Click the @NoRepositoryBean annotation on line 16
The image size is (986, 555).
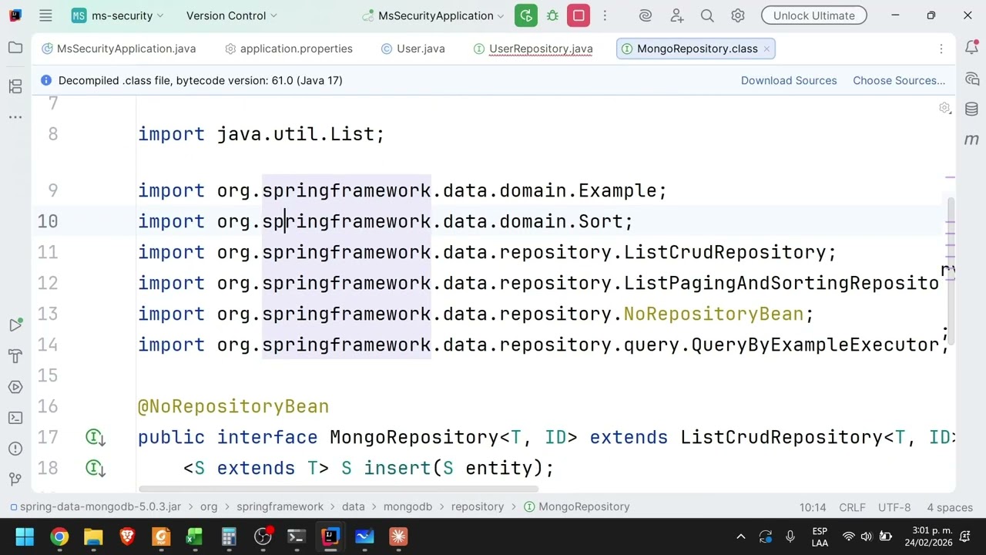coord(233,406)
